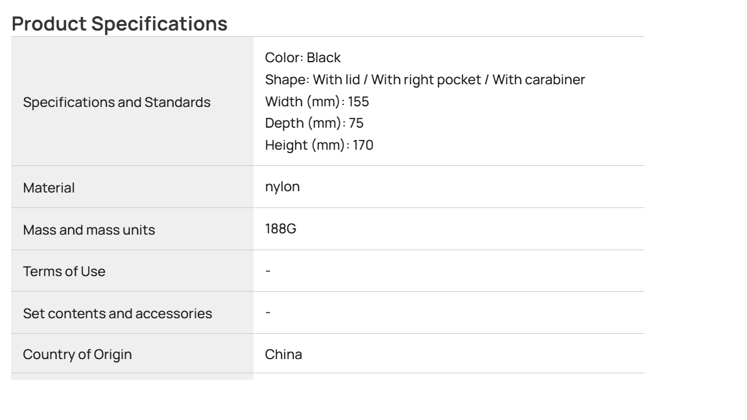Click the China country value
This screenshot has height=420, width=747.
283,355
